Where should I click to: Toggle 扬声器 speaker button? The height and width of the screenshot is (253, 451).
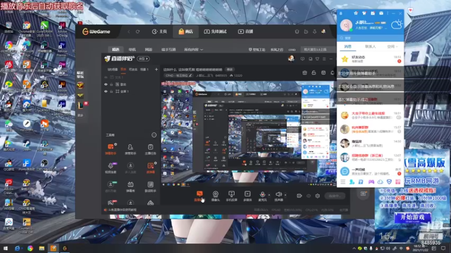278,196
